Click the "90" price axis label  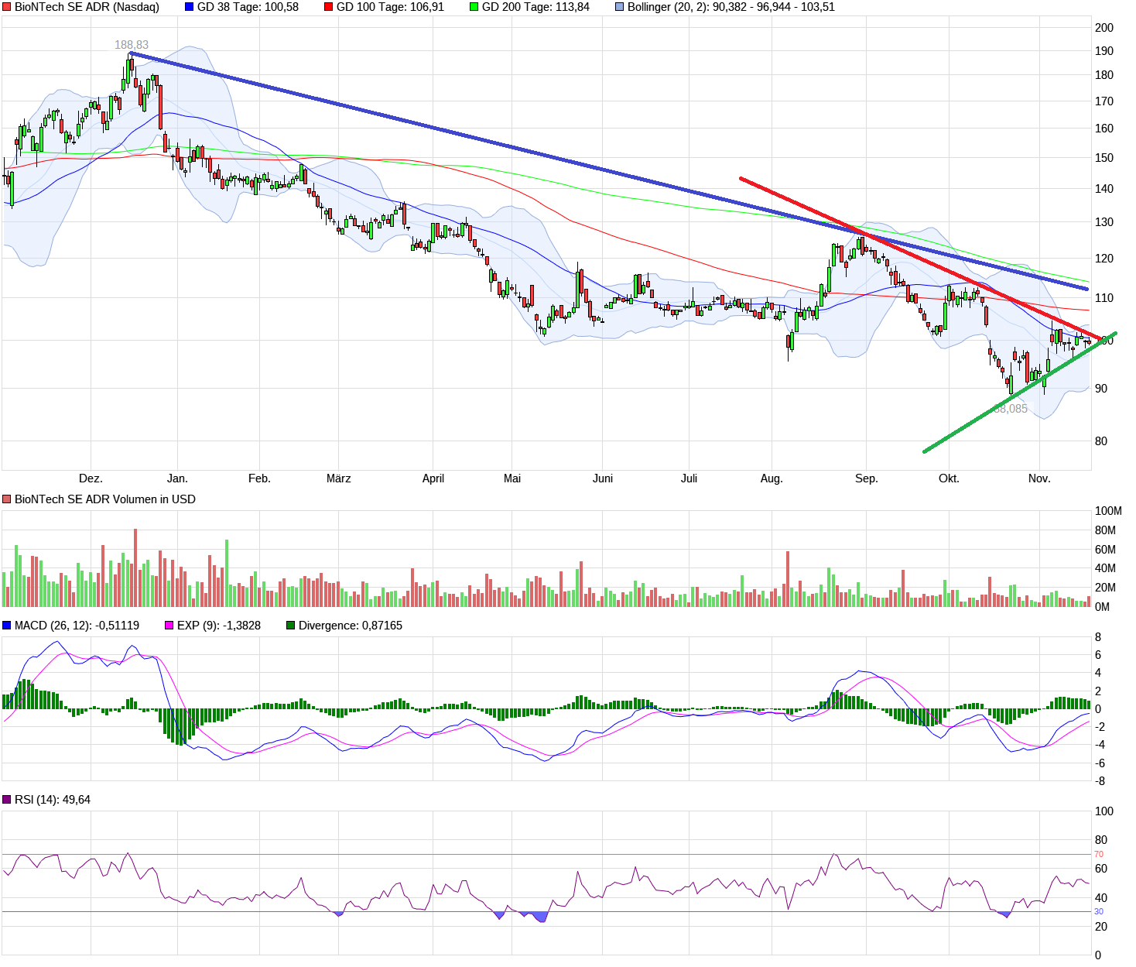point(1101,389)
